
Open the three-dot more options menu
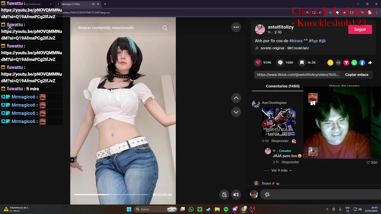(x=236, y=27)
